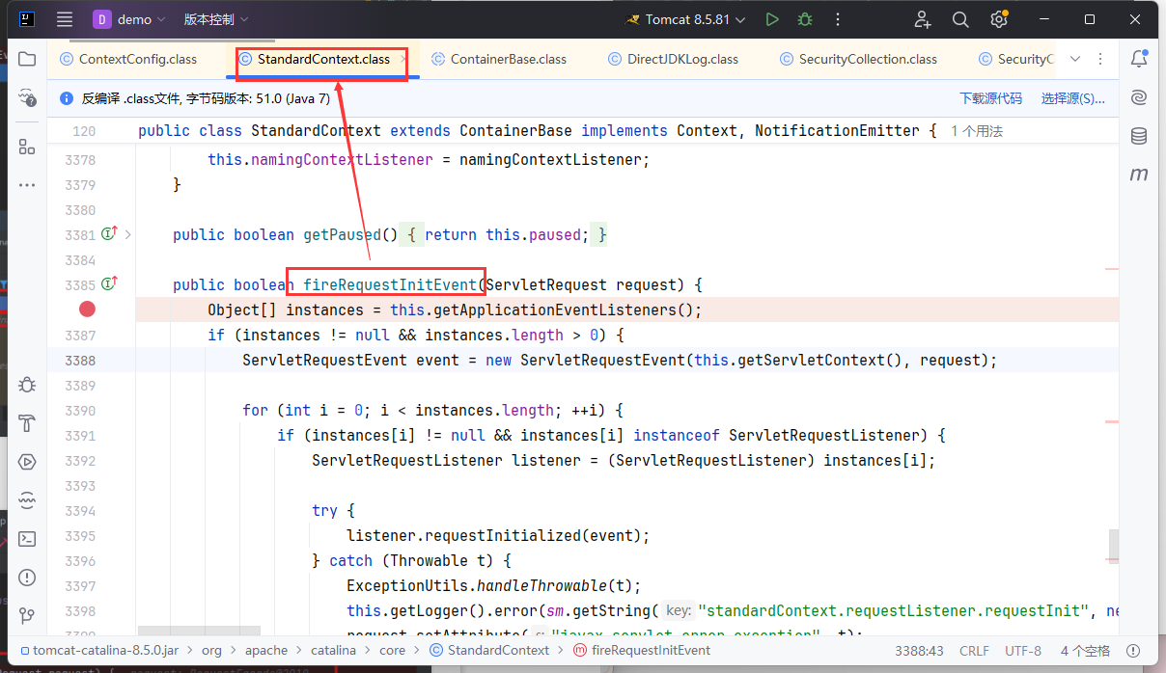Click the 下载源代码 link

tap(990, 98)
